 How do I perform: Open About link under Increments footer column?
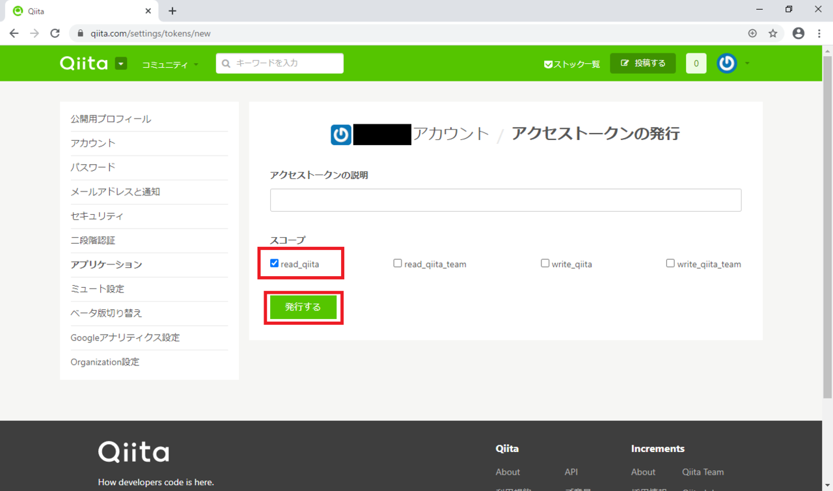click(643, 472)
